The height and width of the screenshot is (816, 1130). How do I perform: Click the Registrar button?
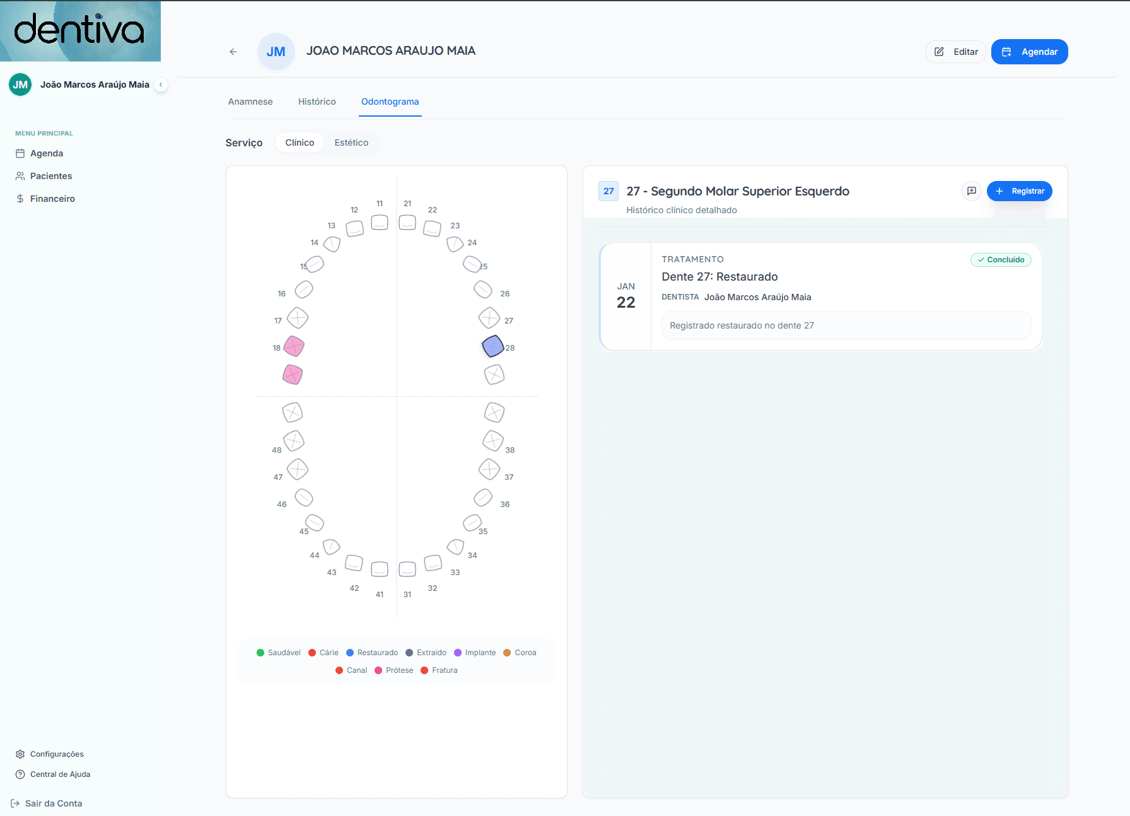click(1019, 191)
